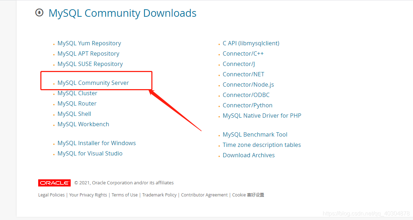
Task: Open the MySQL SUSE Repository link
Action: [x=90, y=64]
